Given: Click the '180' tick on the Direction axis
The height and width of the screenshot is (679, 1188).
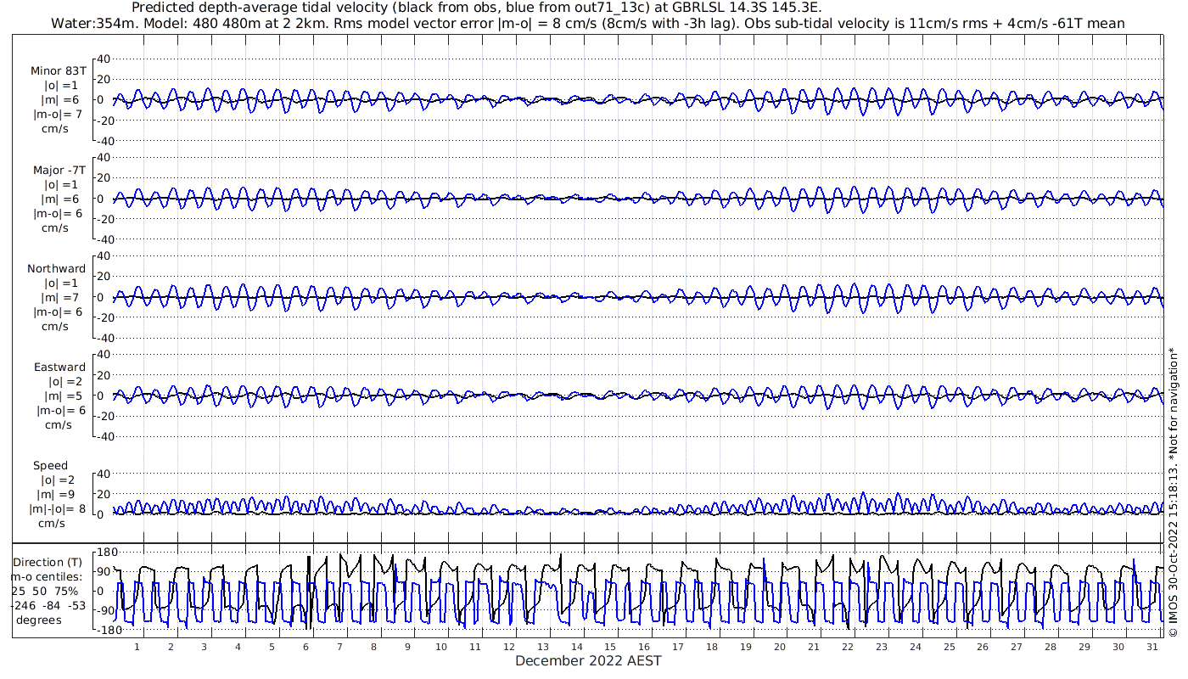Looking at the screenshot, I should tap(107, 553).
